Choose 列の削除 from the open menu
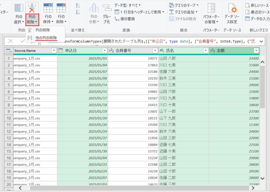 42,29
